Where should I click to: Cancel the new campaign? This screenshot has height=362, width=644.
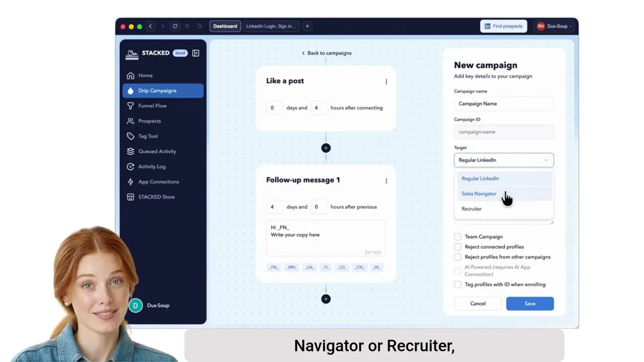[x=478, y=304]
